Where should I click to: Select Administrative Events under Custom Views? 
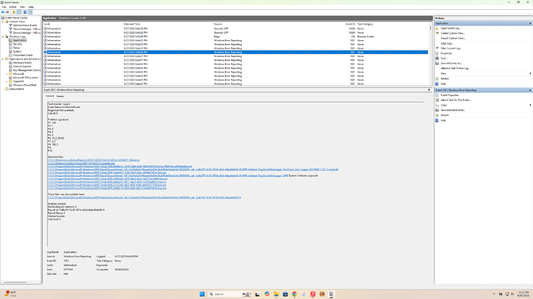pos(25,25)
